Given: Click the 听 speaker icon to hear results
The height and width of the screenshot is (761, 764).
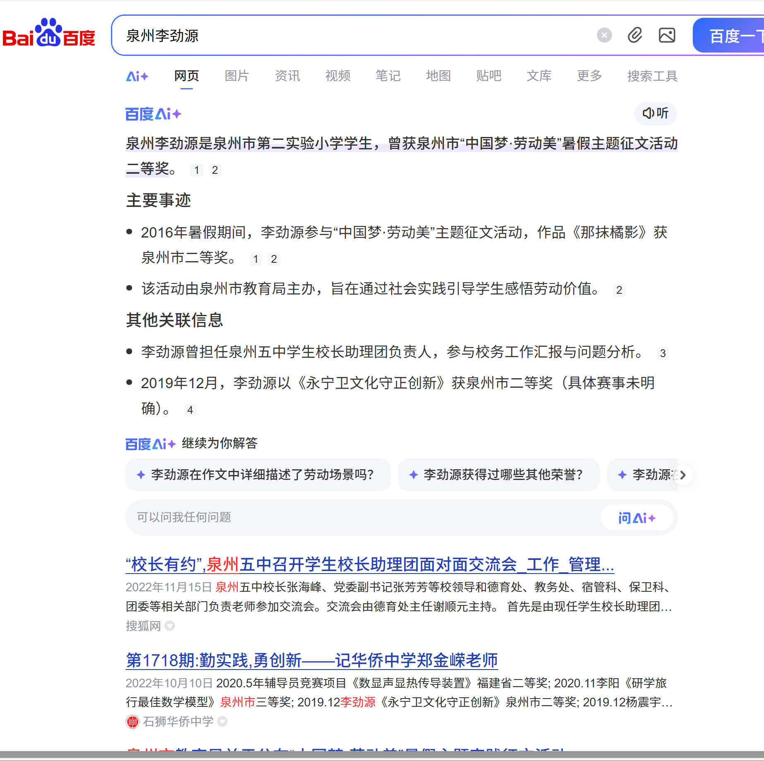Looking at the screenshot, I should coord(656,113).
